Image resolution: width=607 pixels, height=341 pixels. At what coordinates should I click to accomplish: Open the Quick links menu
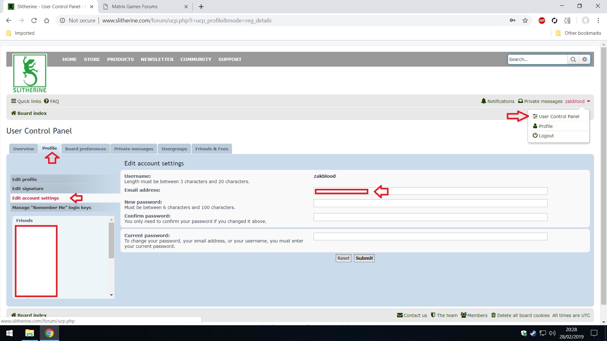coord(26,101)
